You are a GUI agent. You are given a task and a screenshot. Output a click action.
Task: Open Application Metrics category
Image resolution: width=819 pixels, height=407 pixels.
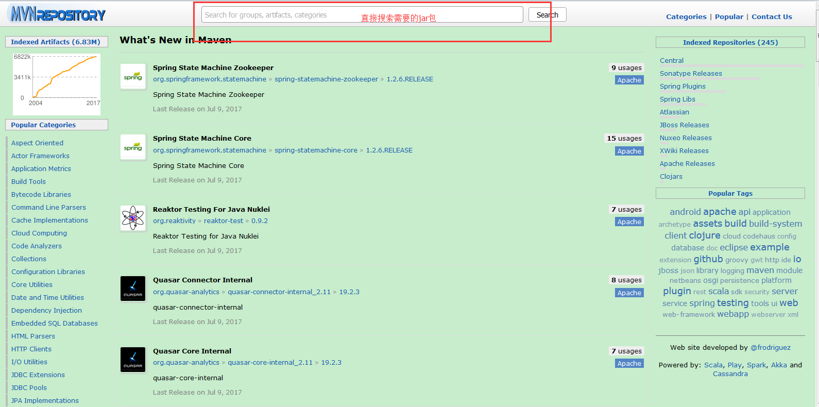click(41, 168)
